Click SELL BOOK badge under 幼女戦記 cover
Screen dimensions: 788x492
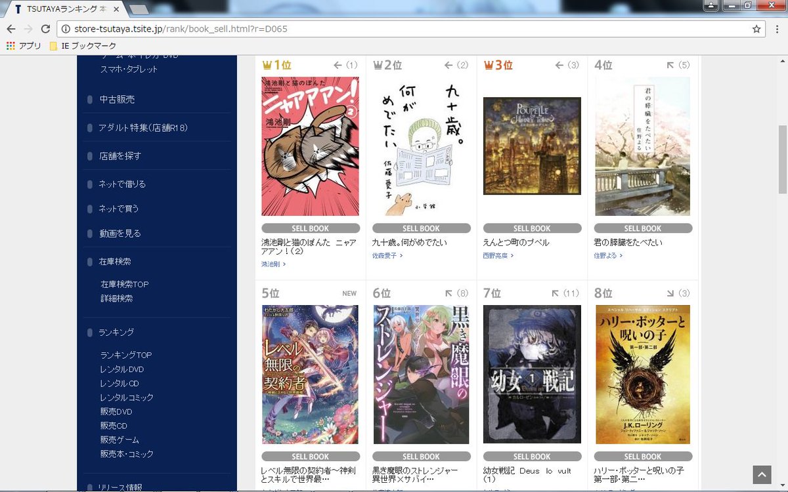point(532,457)
